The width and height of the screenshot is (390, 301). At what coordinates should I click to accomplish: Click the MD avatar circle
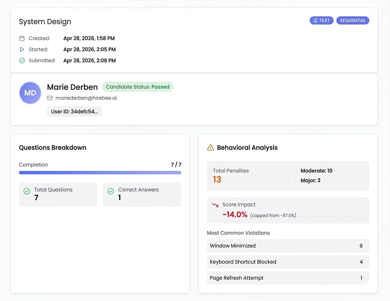tap(30, 93)
